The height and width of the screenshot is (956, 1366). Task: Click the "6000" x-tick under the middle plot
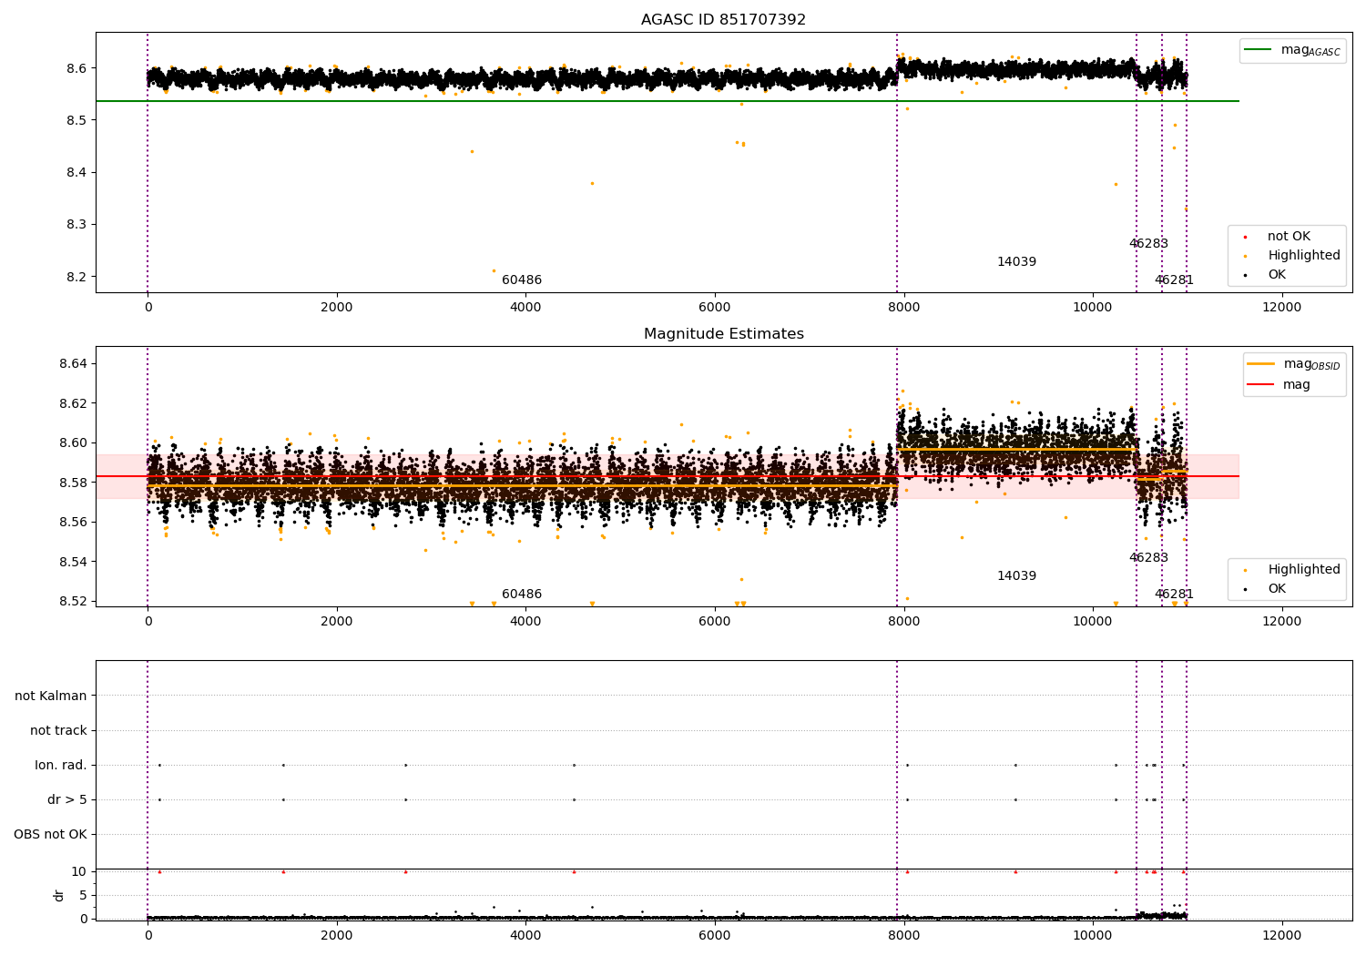[715, 622]
